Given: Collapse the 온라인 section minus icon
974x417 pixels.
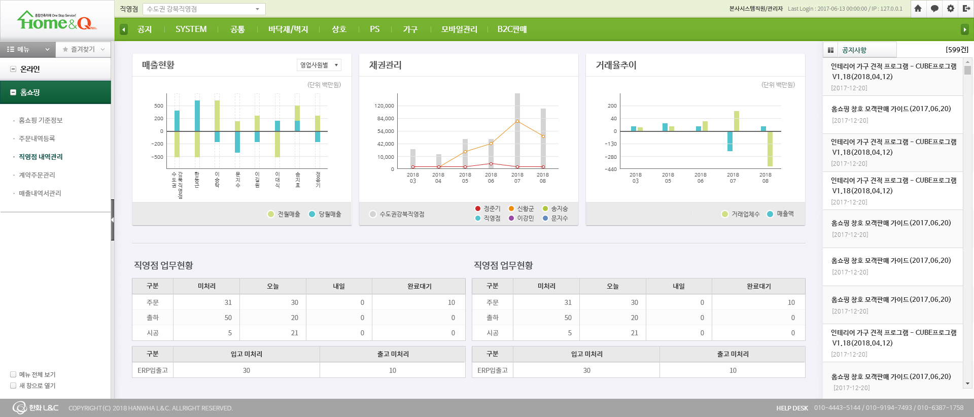Looking at the screenshot, I should coord(13,69).
